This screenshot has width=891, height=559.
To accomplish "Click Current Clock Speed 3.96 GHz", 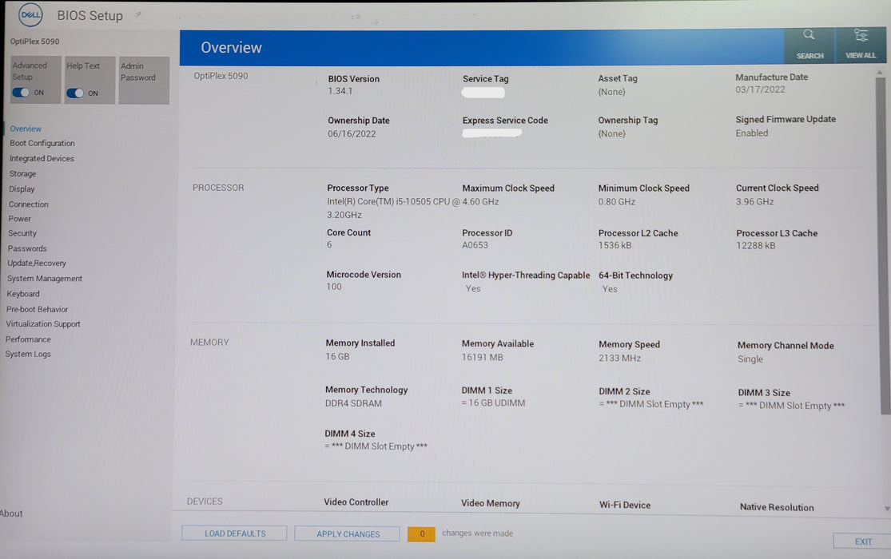I will (754, 202).
